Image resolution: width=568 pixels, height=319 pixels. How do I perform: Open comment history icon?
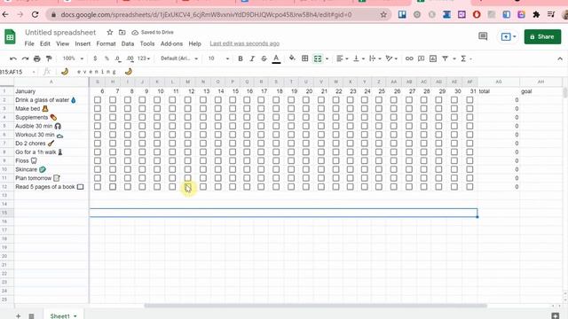click(483, 36)
